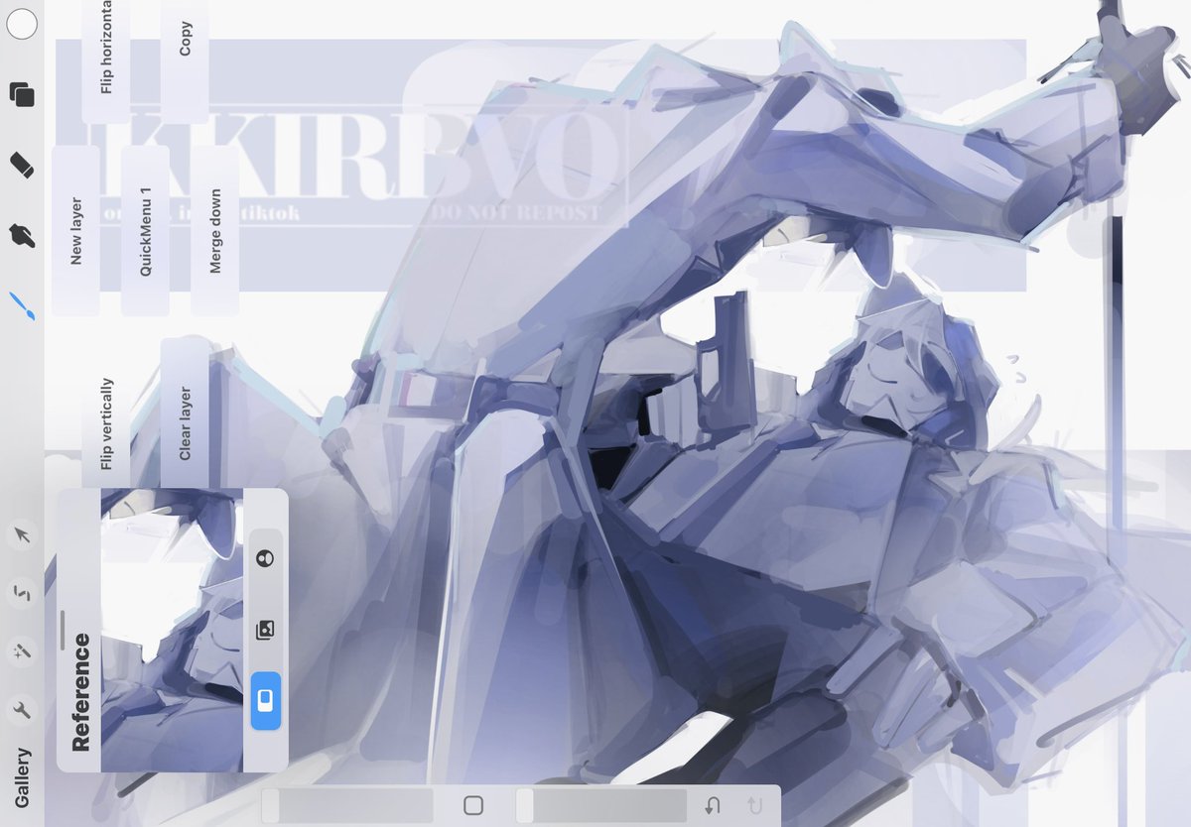Select the Smudge tool
1191x827 pixels.
[22, 235]
